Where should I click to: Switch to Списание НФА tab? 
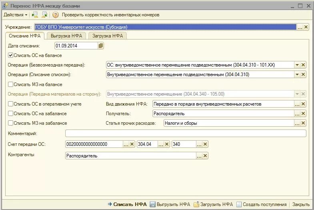click(x=25, y=36)
